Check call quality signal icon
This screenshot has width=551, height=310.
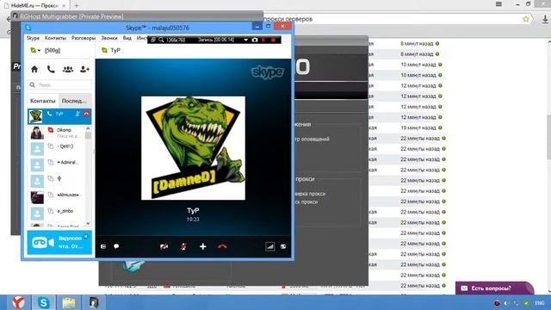[269, 247]
